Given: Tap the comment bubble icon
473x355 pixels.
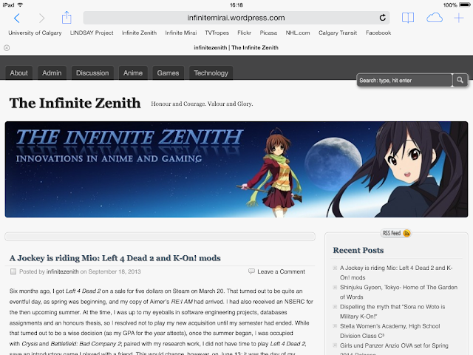Looking at the screenshot, I should 251,271.
